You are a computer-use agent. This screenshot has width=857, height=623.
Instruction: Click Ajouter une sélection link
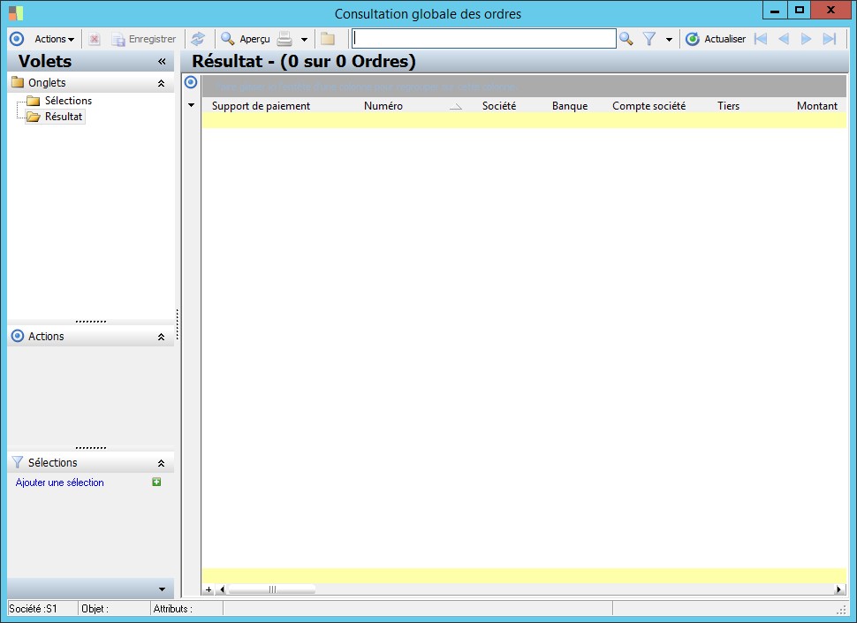click(59, 482)
